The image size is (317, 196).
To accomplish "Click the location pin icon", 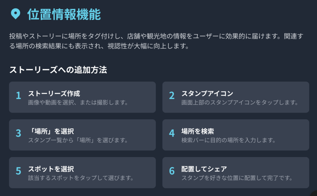I will pos(15,14).
